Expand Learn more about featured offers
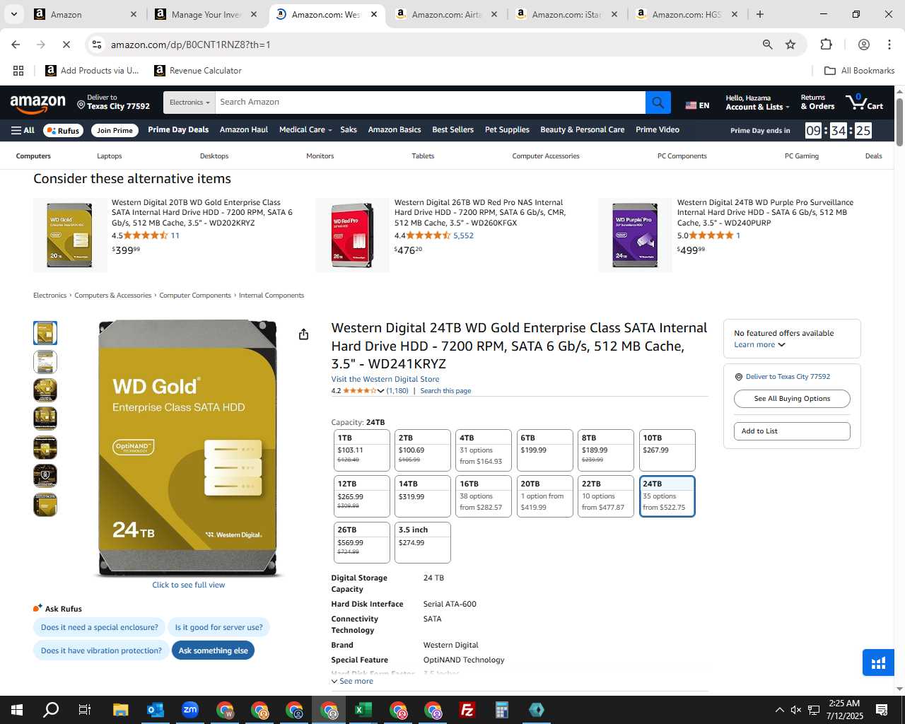The image size is (905, 724). pos(759,345)
